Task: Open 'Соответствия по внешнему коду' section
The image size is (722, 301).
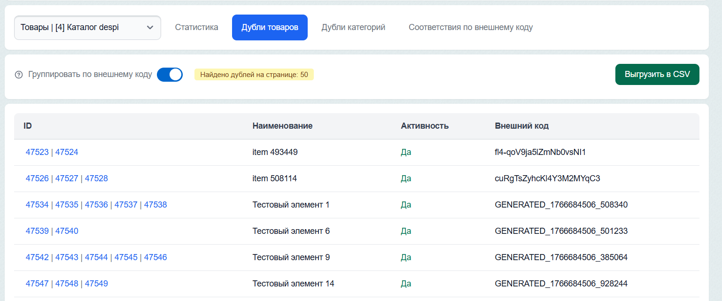Action: pyautogui.click(x=471, y=27)
